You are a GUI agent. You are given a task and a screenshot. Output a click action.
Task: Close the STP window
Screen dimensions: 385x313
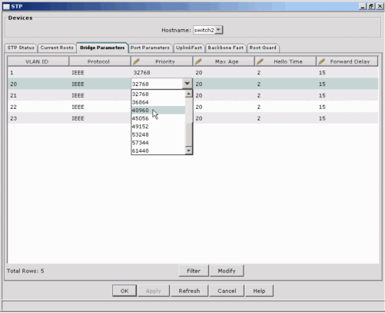pos(380,6)
